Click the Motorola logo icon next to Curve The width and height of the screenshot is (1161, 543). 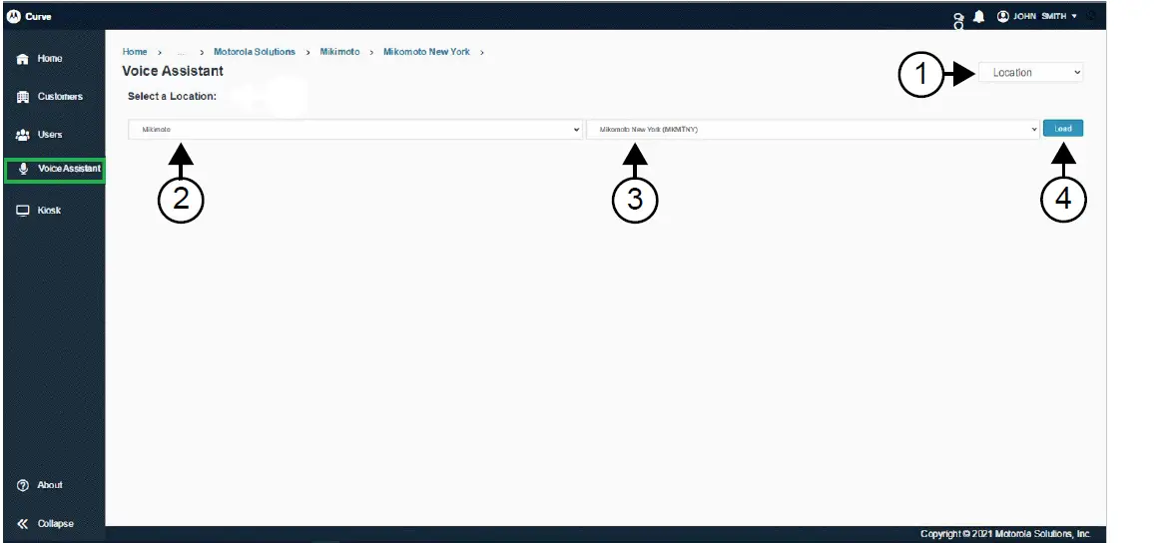coord(13,16)
